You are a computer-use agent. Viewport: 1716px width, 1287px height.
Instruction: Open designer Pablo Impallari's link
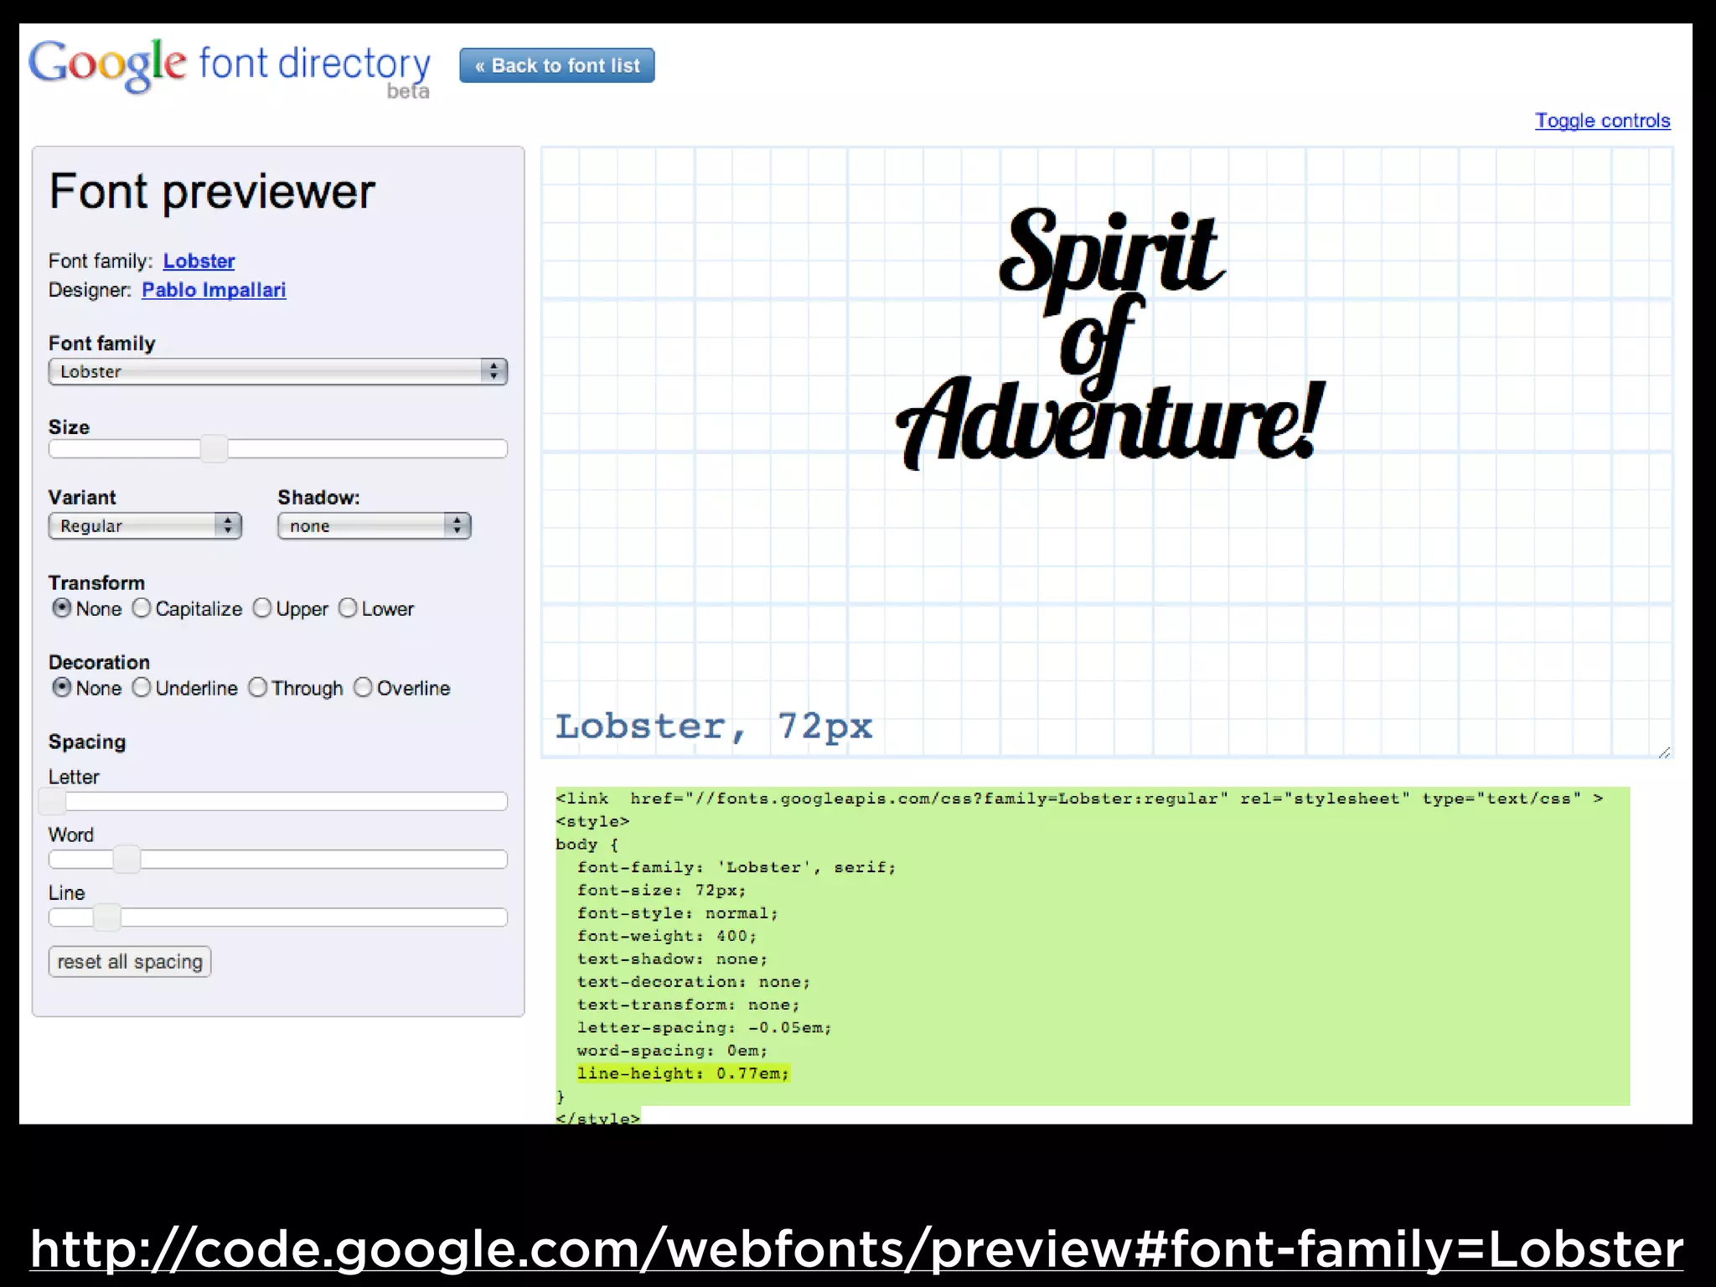point(214,290)
